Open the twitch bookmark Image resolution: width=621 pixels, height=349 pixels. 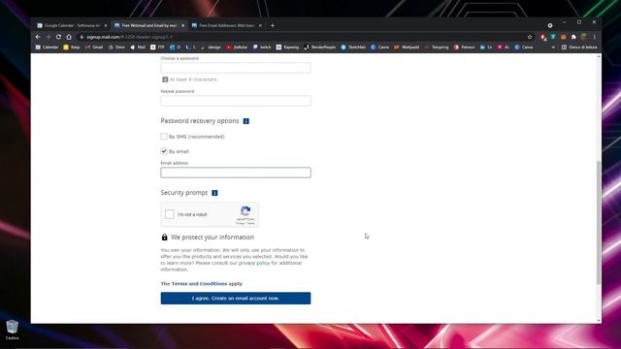pyautogui.click(x=262, y=48)
